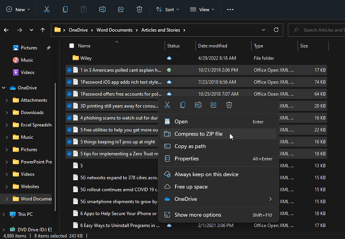Click the Cut icon in the top toolbar

[x=47, y=9]
